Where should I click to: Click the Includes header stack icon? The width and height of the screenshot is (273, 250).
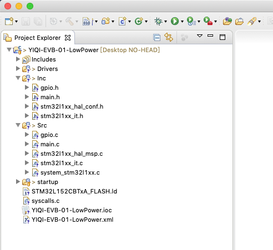click(x=26, y=59)
